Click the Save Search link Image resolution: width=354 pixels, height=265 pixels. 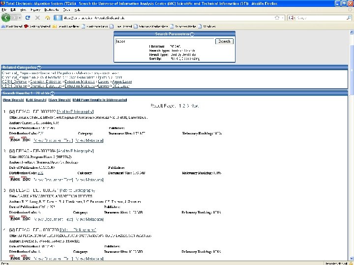[x=59, y=100]
